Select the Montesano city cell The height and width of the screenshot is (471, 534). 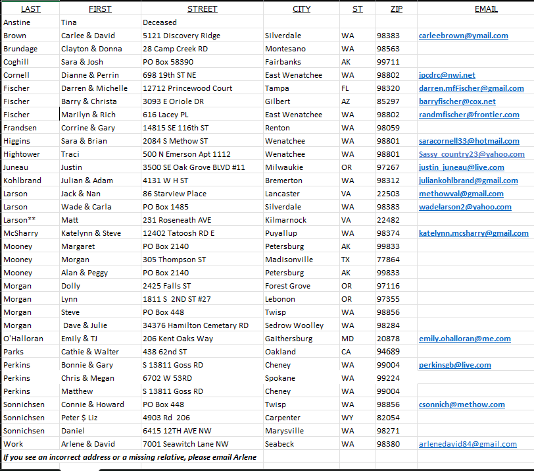(301, 49)
